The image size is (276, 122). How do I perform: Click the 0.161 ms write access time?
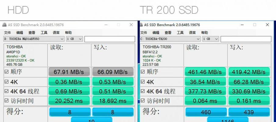(249, 101)
